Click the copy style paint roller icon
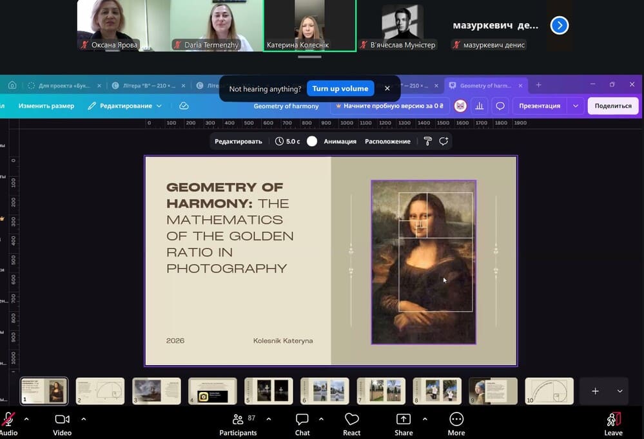Image resolution: width=644 pixels, height=439 pixels. point(427,141)
